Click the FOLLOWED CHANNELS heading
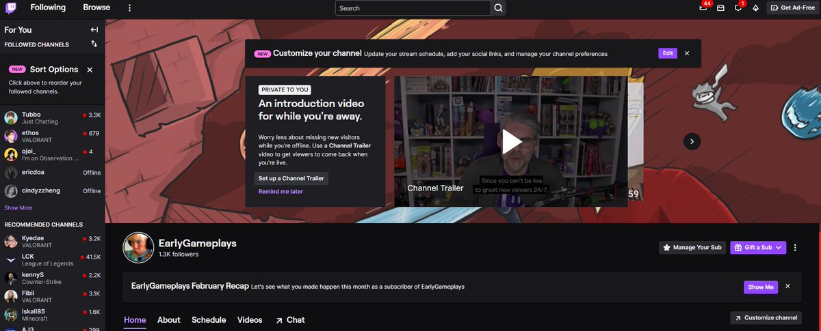 pyautogui.click(x=37, y=45)
